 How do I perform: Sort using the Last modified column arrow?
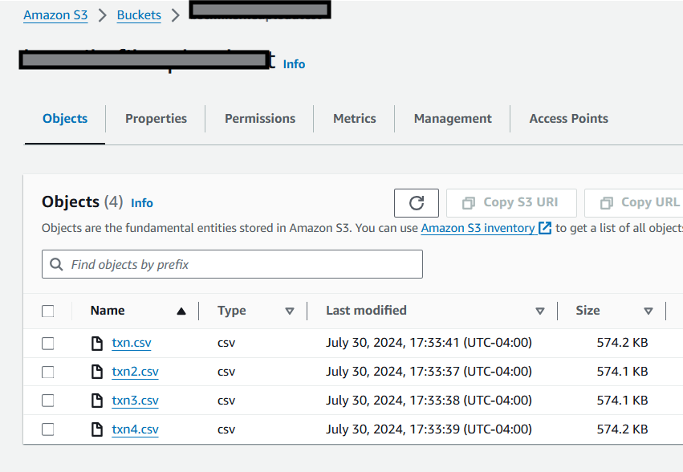[x=539, y=311]
